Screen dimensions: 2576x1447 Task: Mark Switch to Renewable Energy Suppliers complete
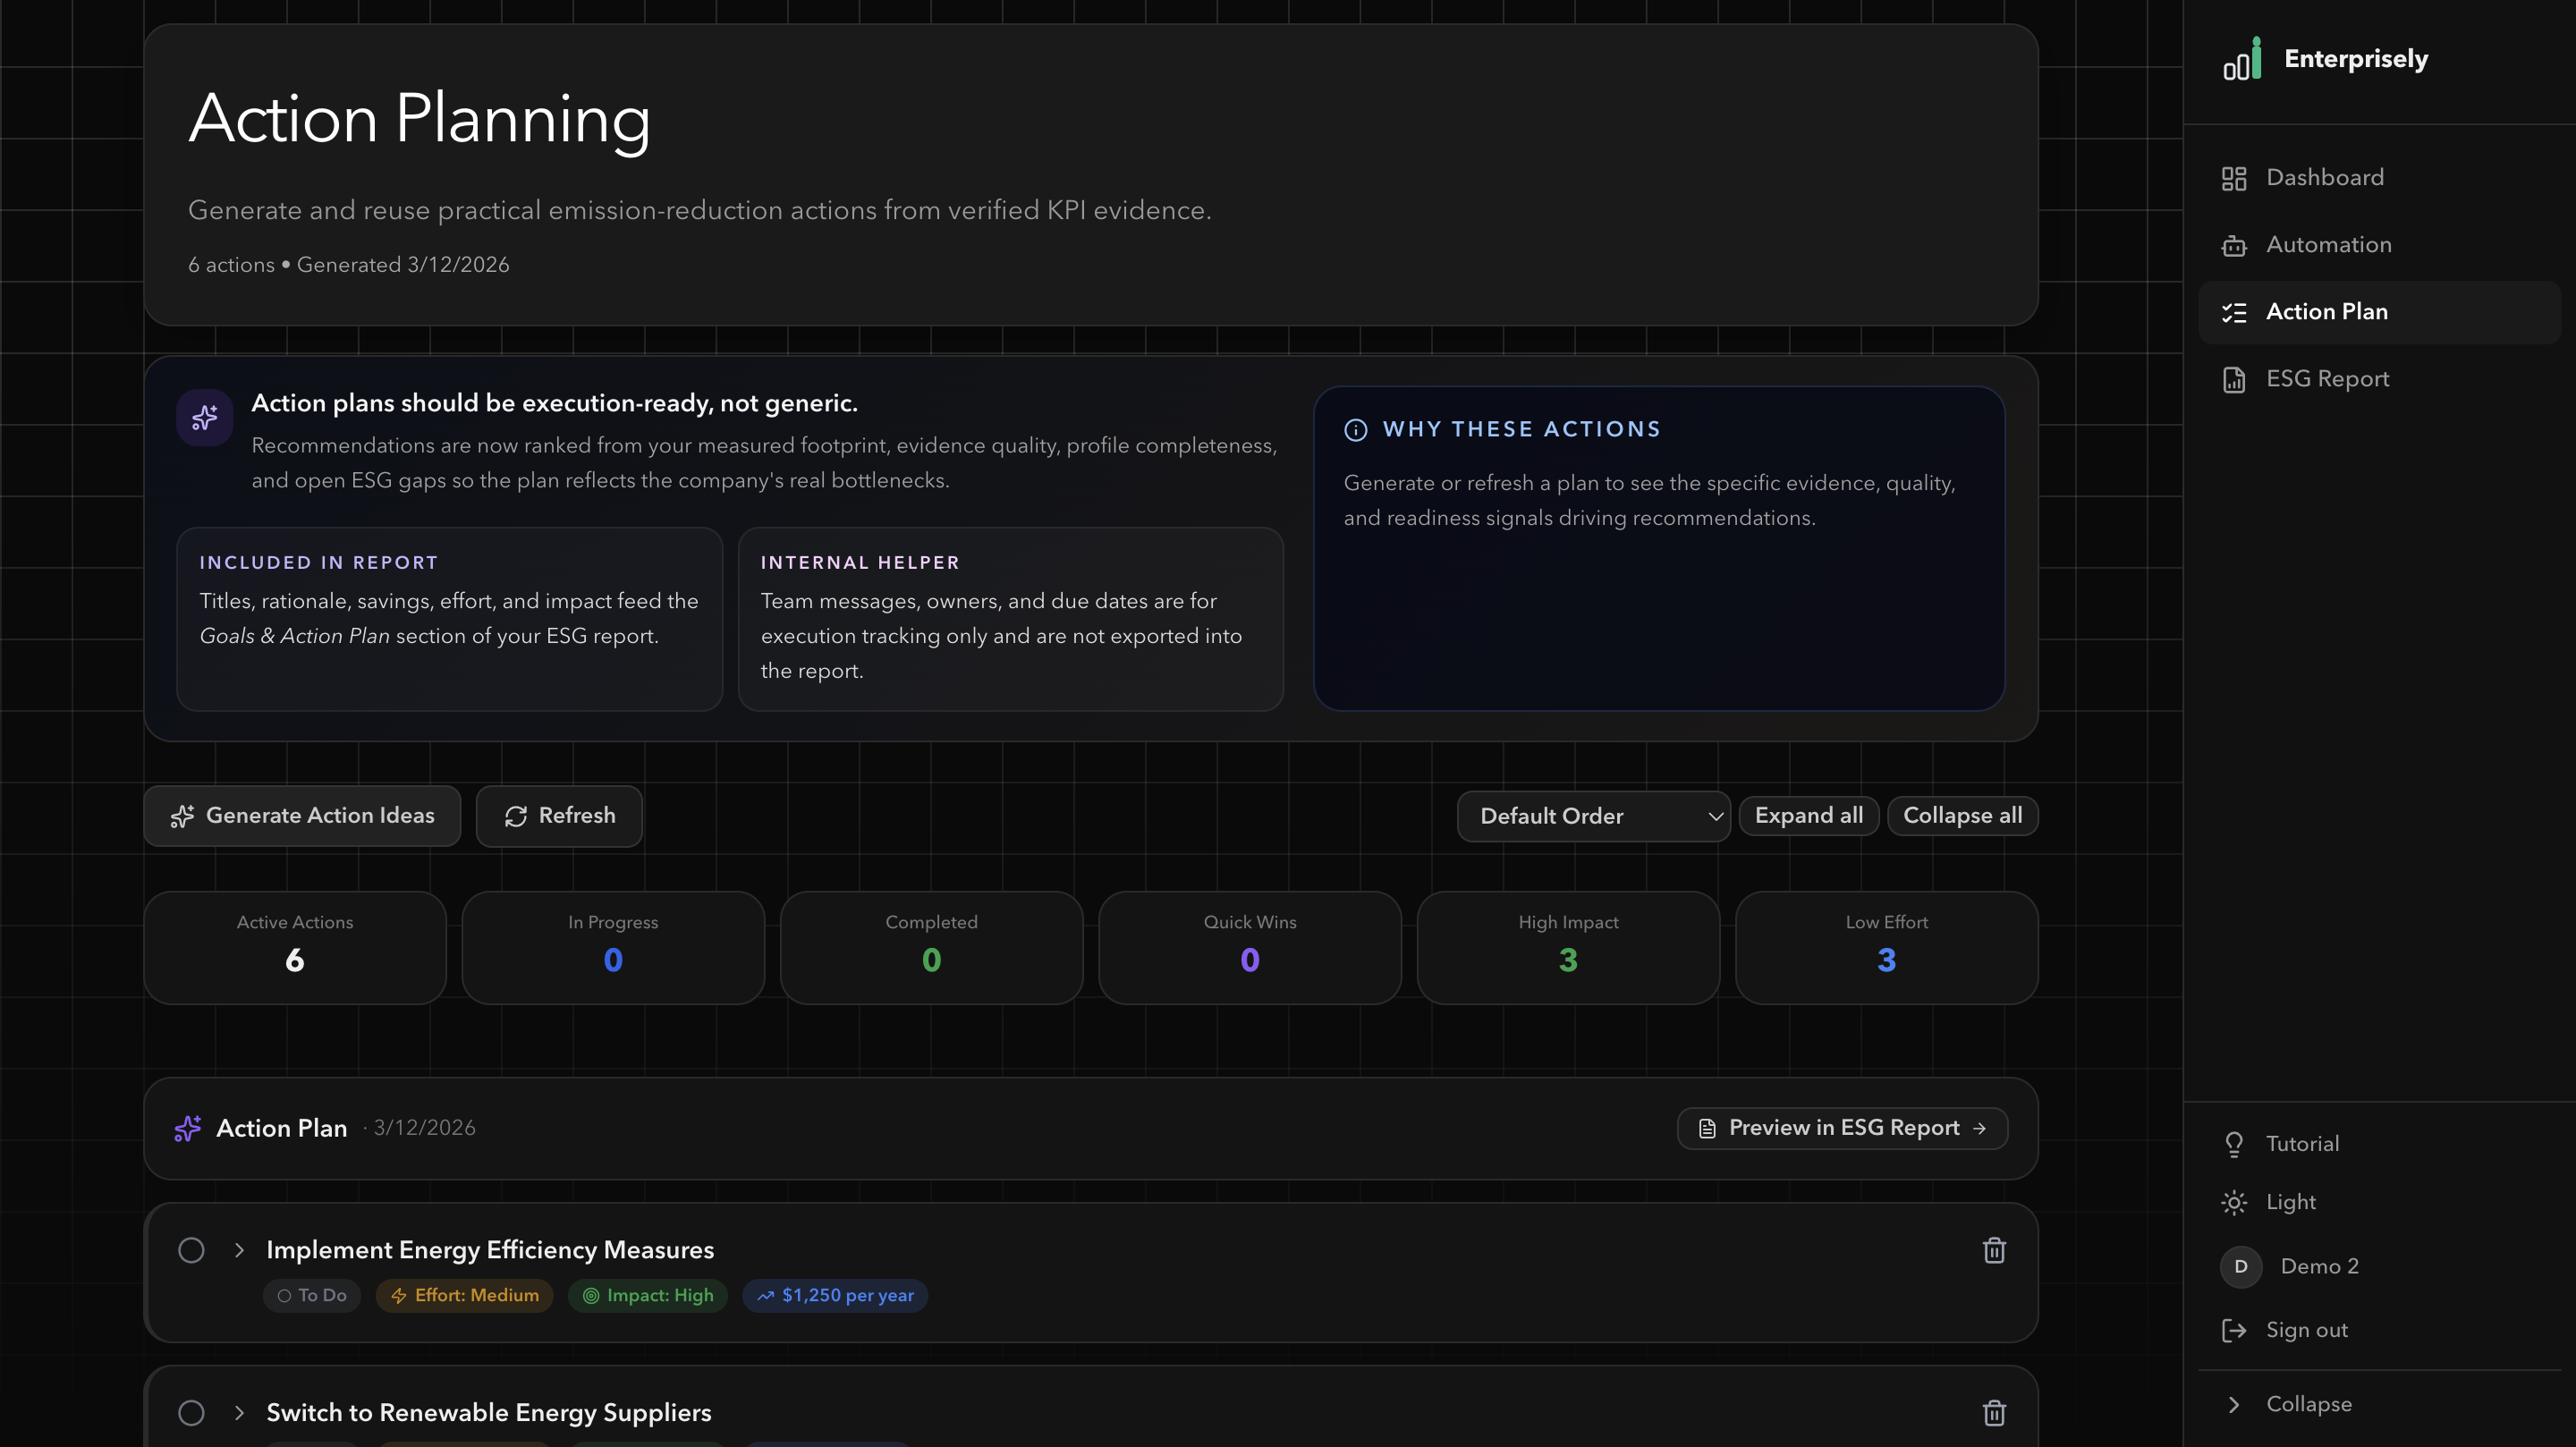click(191, 1412)
